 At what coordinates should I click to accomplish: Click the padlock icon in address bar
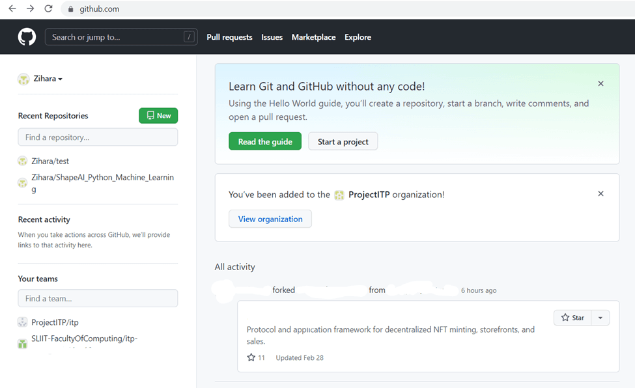71,9
